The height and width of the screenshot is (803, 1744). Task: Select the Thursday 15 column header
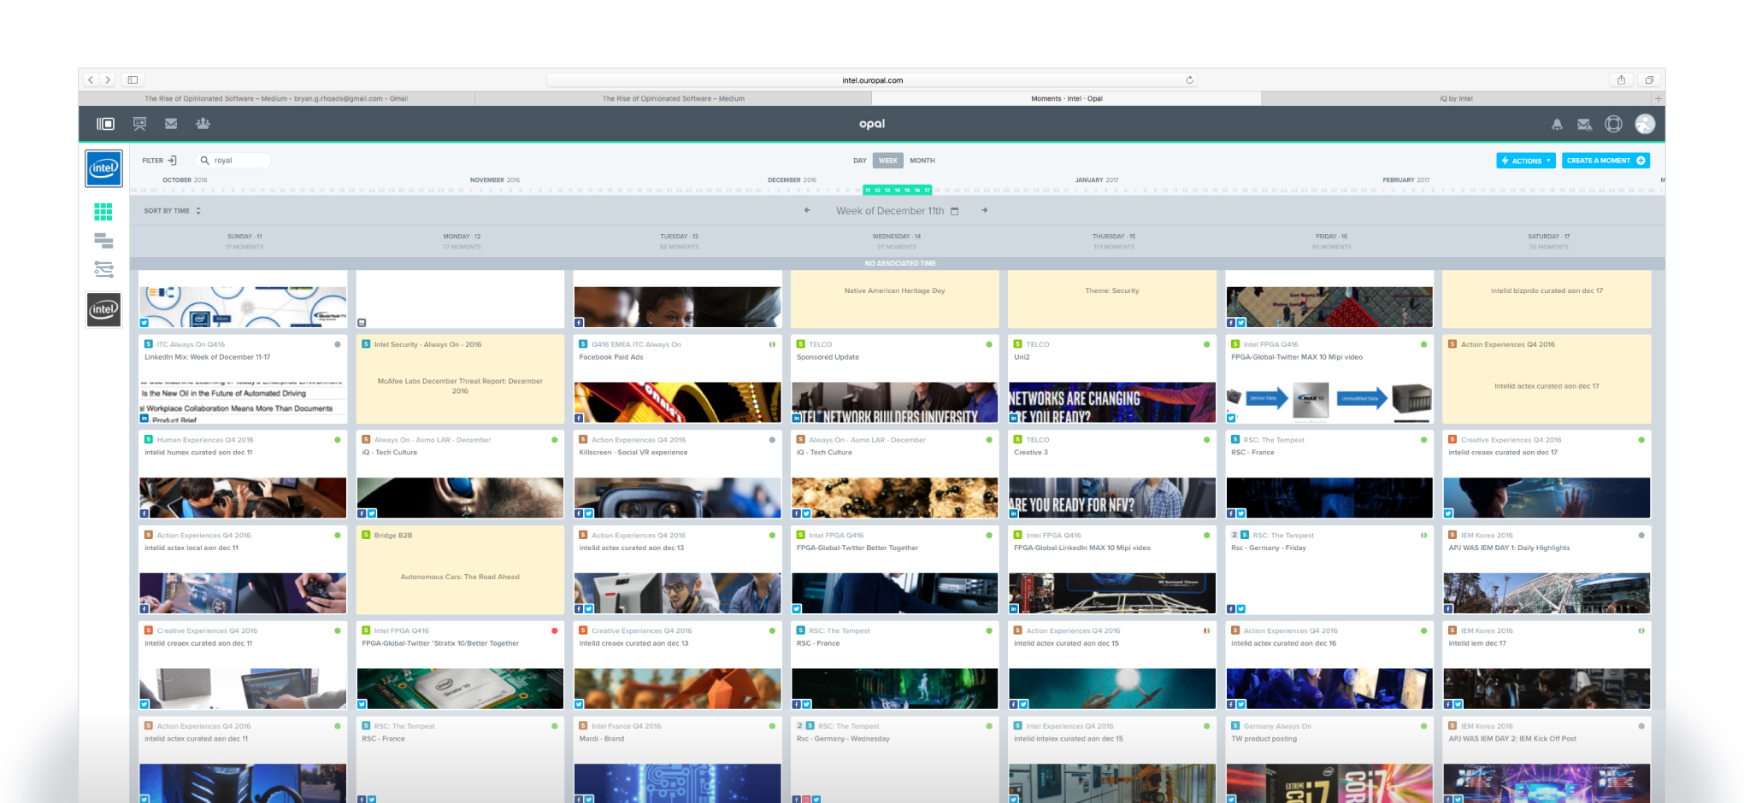1114,242
